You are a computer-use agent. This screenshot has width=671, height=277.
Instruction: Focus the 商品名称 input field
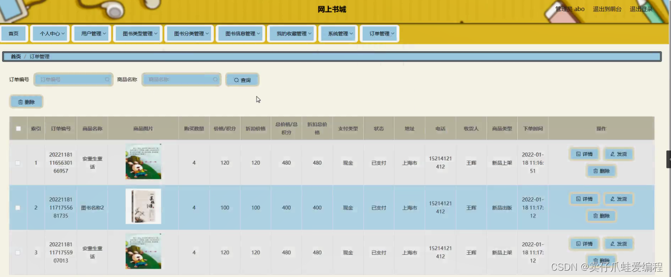[181, 80]
